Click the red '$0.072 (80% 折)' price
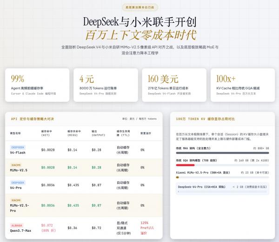 (x=48, y=228)
